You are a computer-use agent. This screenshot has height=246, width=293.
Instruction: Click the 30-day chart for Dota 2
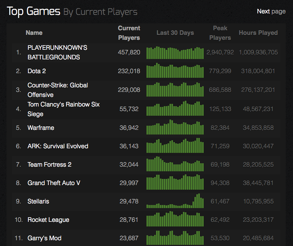(x=175, y=71)
